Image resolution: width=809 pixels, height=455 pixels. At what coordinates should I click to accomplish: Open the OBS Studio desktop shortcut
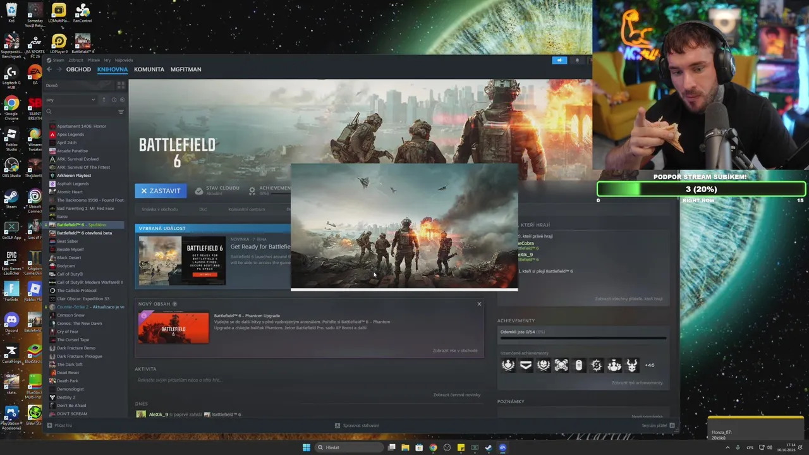pyautogui.click(x=11, y=168)
